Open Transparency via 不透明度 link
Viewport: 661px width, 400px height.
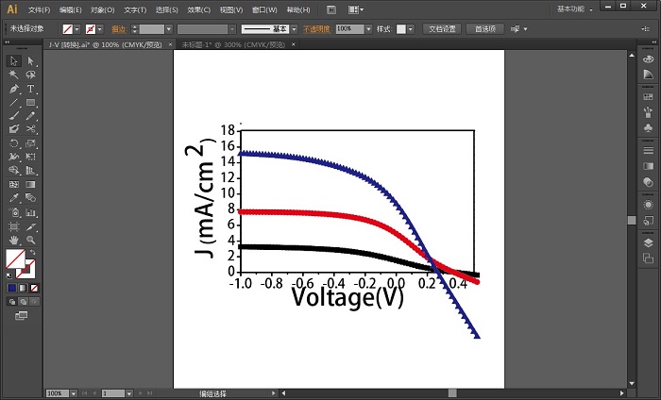click(317, 29)
